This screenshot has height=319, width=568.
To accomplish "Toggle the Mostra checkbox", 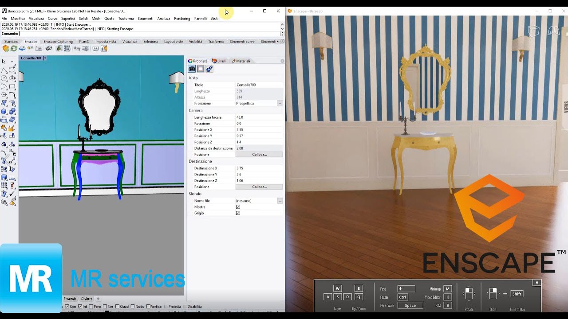I will click(238, 207).
